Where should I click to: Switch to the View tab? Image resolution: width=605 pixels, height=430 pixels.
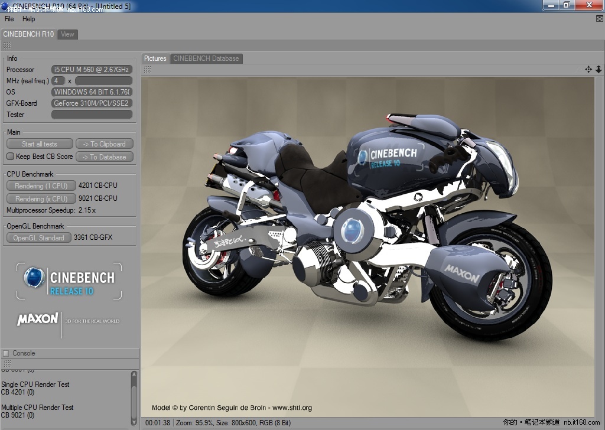pos(68,34)
